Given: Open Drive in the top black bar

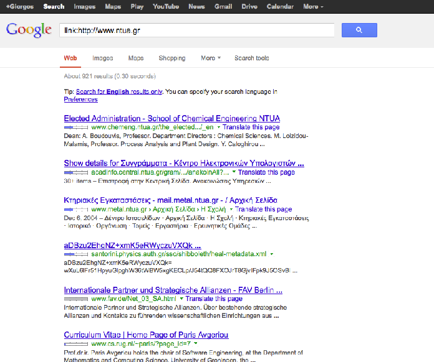Looking at the screenshot, I should pyautogui.click(x=249, y=7).
